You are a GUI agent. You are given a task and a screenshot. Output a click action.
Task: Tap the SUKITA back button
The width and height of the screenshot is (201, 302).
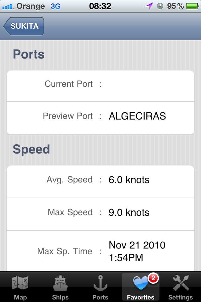point(24,26)
